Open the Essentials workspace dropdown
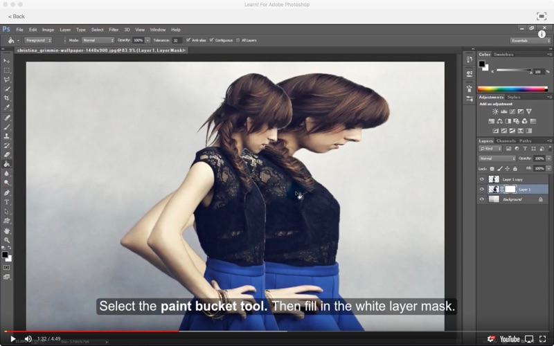 tap(530, 41)
